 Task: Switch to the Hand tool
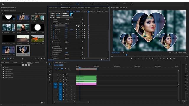point(50,80)
